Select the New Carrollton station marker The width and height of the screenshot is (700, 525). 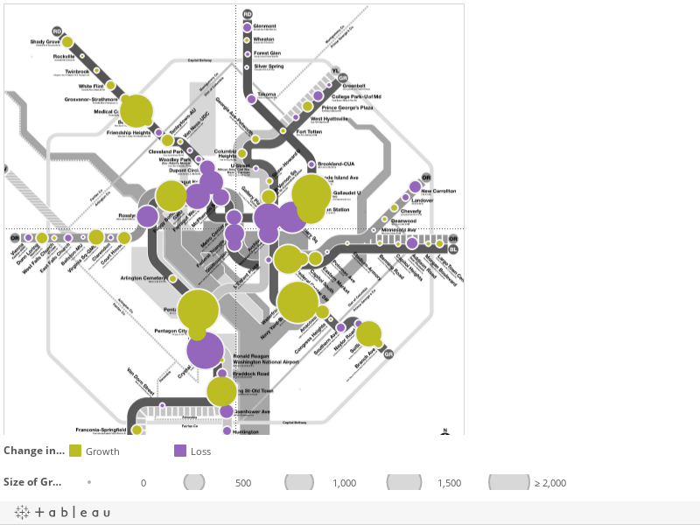(415, 187)
